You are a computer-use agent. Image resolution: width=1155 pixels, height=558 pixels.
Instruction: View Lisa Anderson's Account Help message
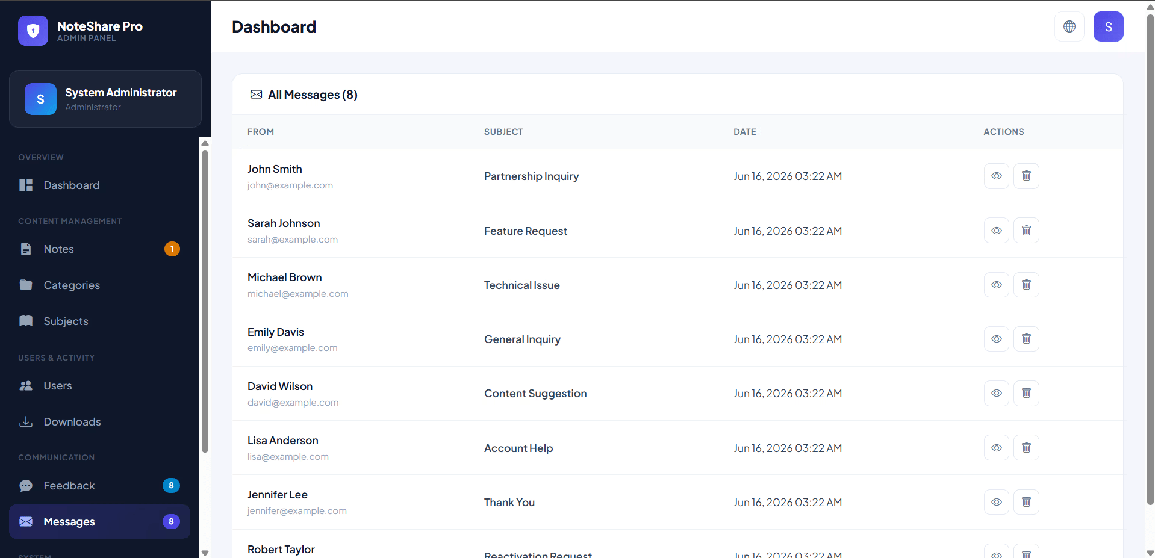pyautogui.click(x=997, y=448)
